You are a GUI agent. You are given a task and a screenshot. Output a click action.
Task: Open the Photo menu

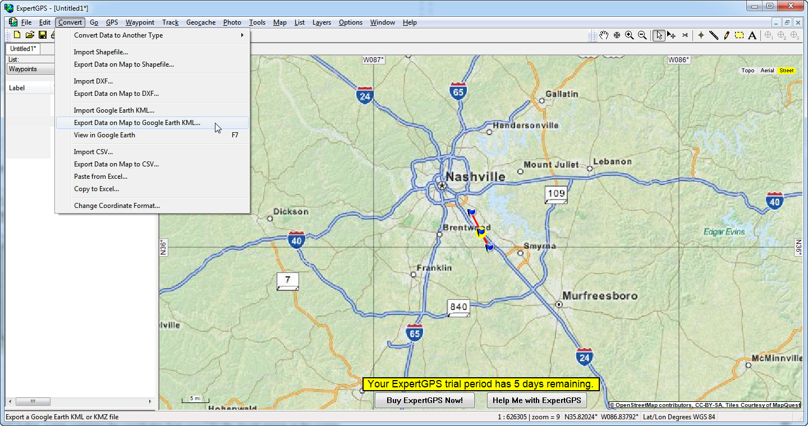(232, 22)
